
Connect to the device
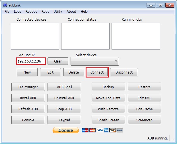(x=97, y=72)
